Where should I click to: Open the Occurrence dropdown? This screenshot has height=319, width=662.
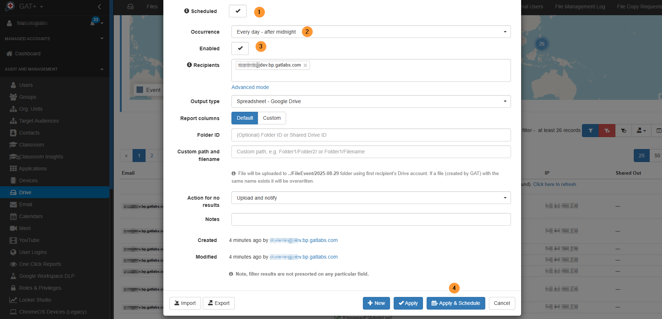(371, 32)
